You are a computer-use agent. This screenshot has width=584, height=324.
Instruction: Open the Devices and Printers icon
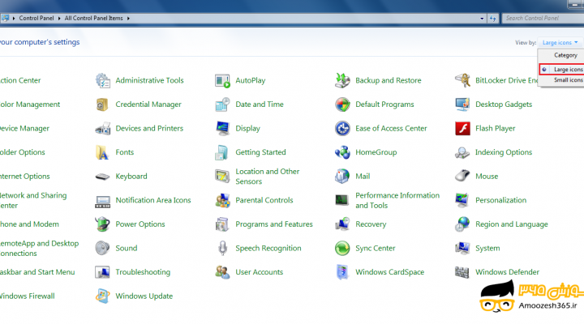pyautogui.click(x=102, y=128)
